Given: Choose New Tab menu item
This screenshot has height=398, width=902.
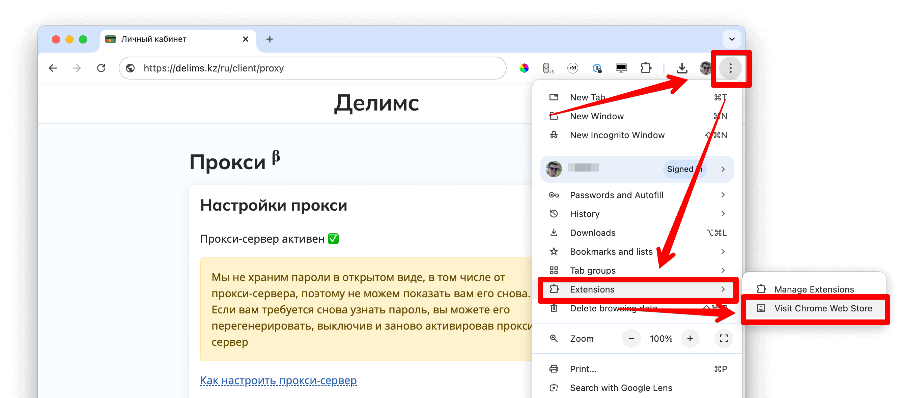Looking at the screenshot, I should point(637,97).
